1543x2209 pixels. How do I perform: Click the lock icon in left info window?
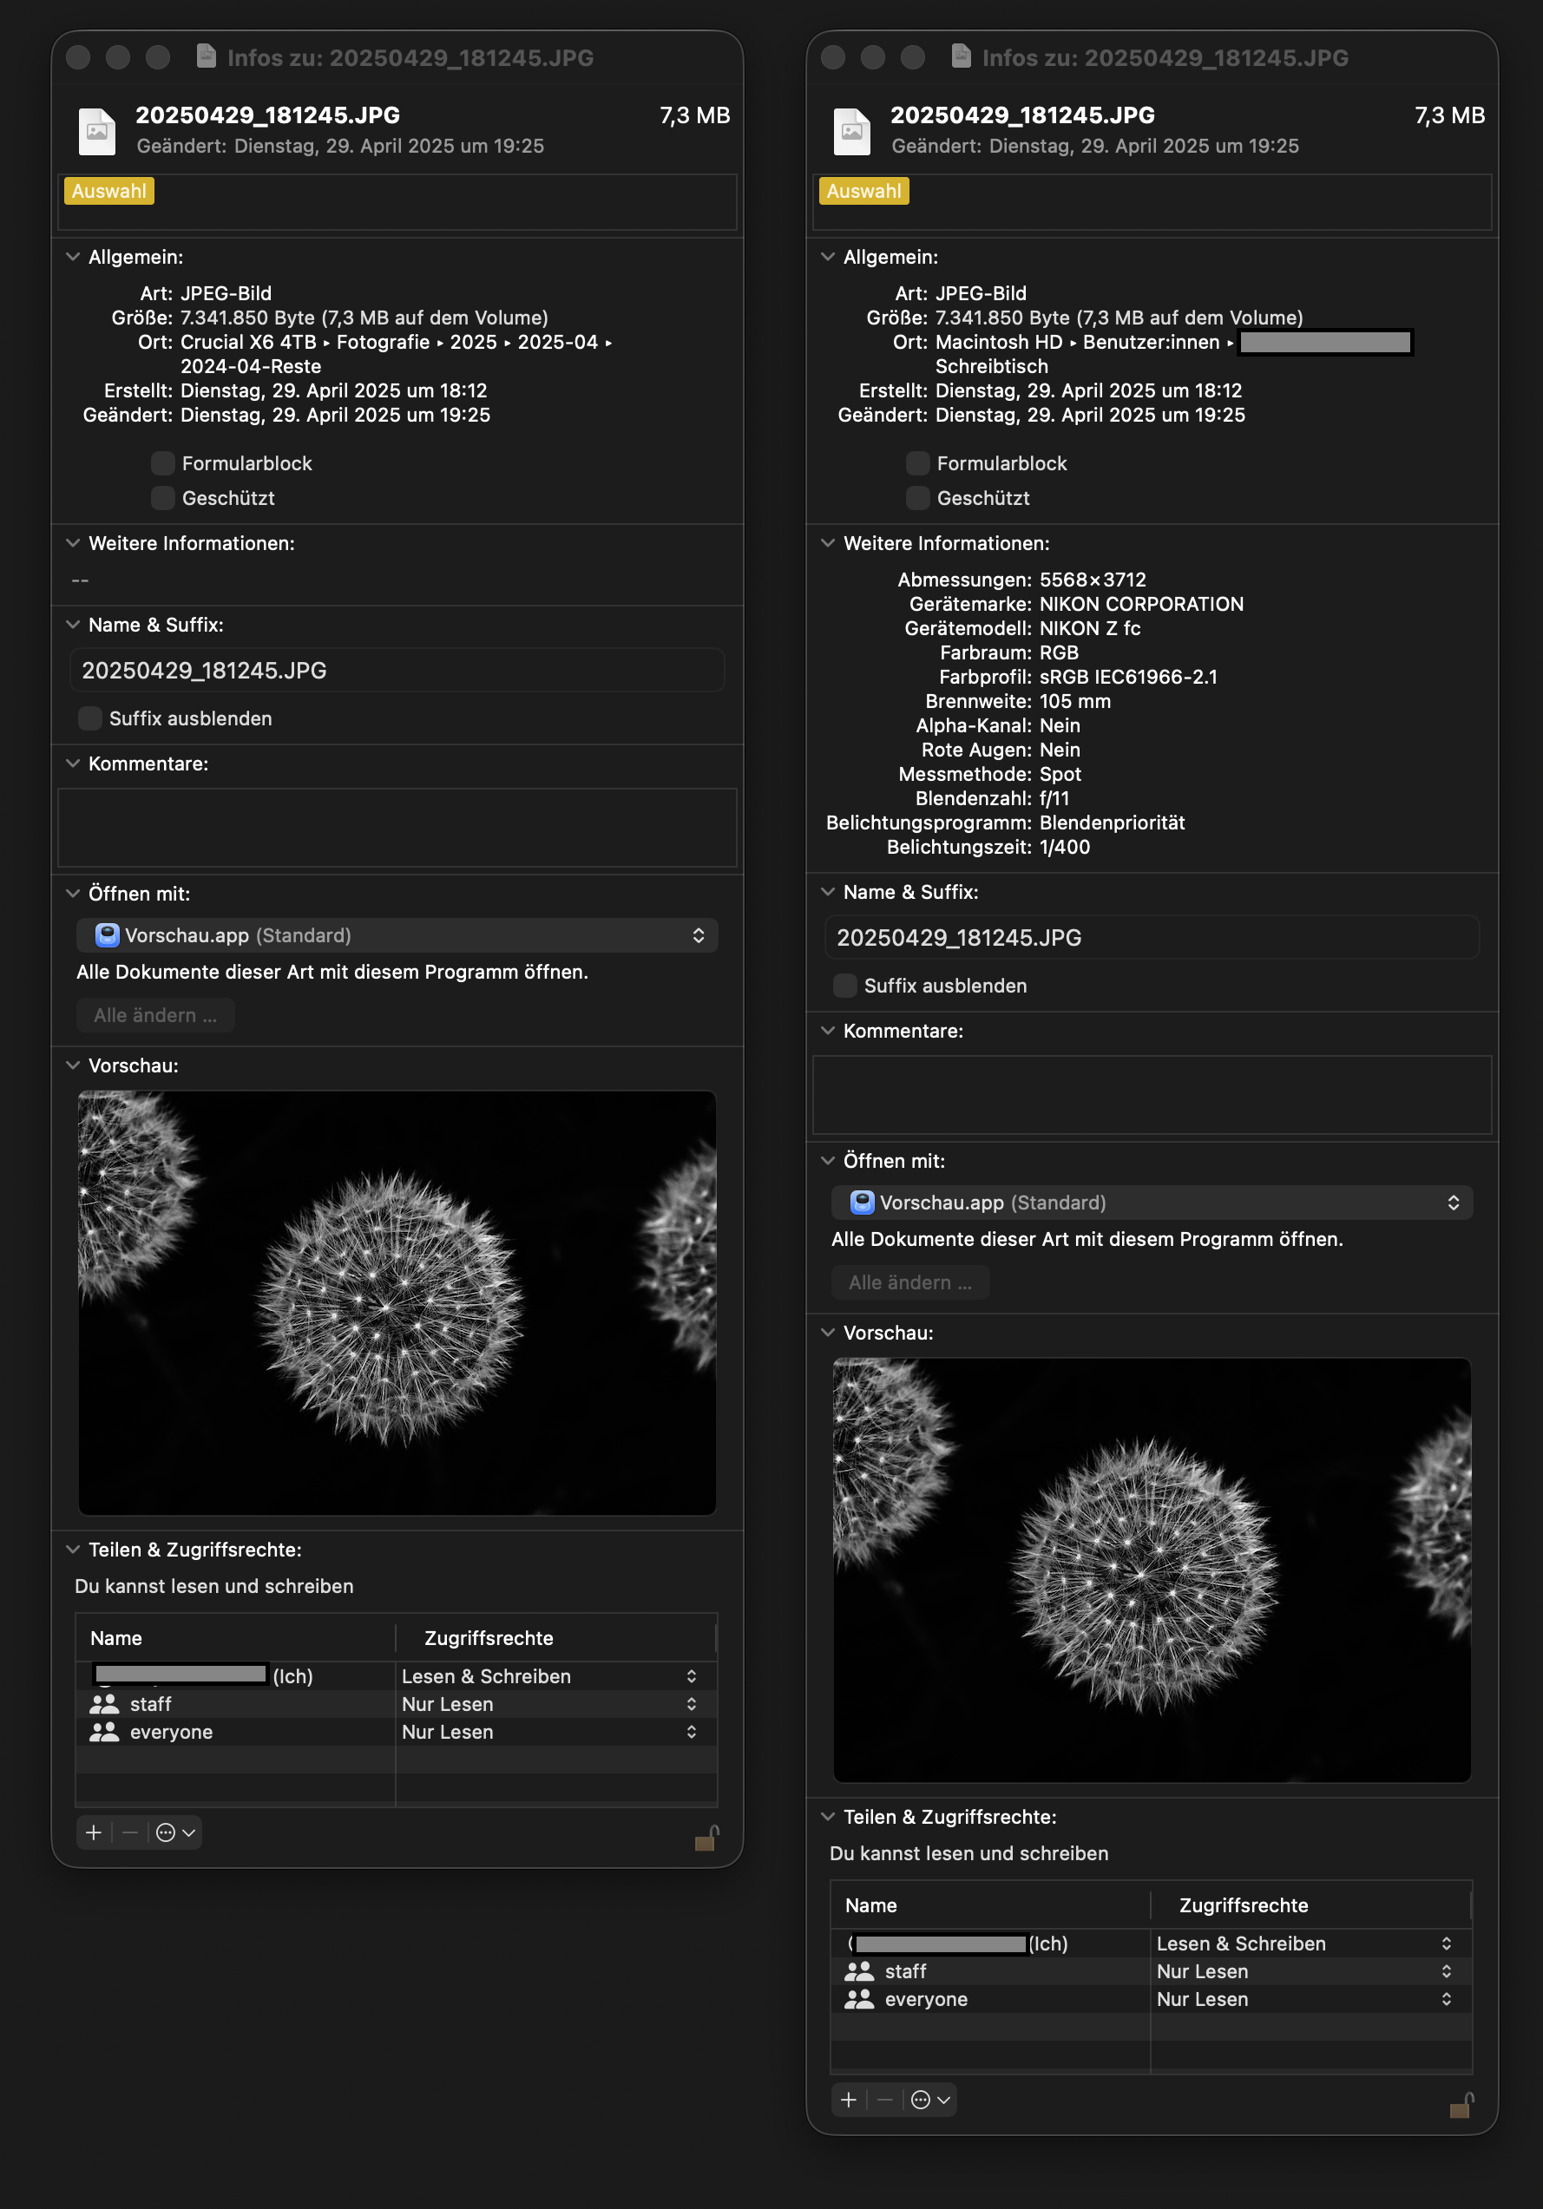click(706, 1838)
